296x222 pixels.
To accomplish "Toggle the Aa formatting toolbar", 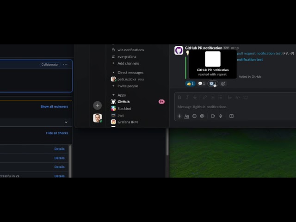I will pyautogui.click(x=187, y=116).
